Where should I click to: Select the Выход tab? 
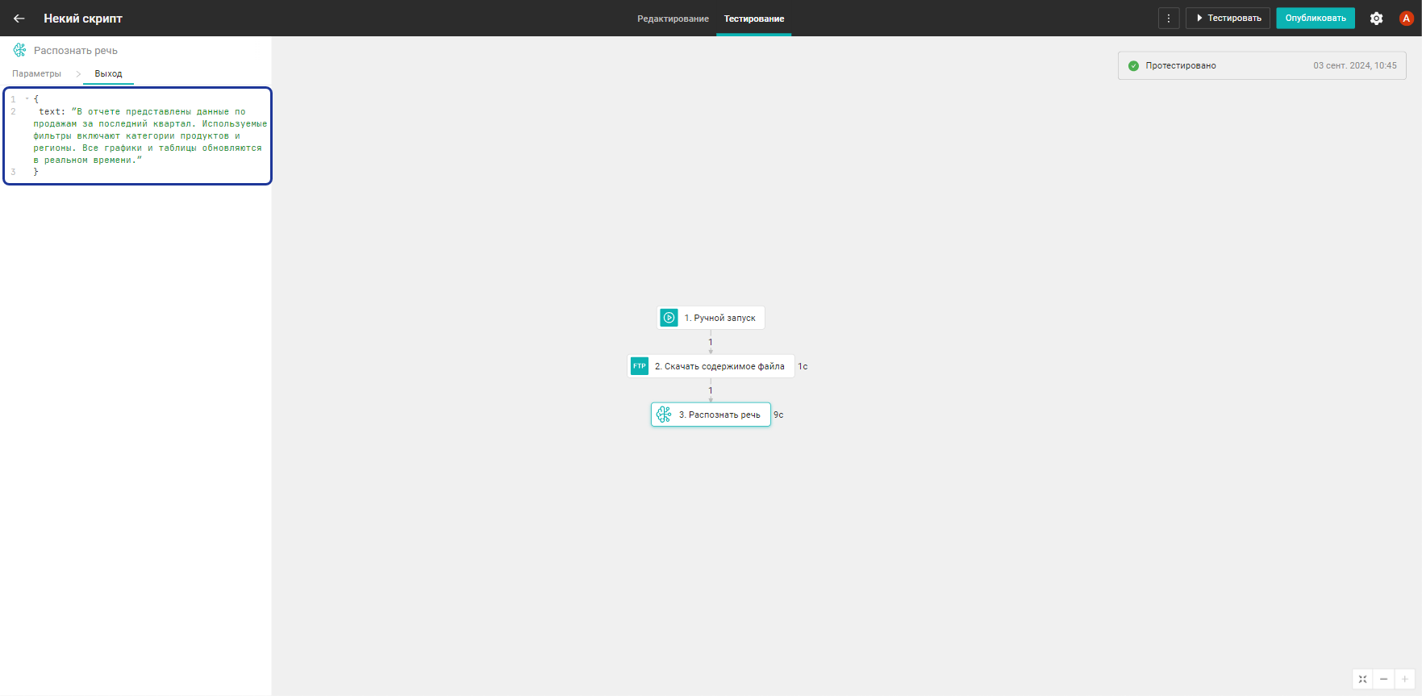point(108,73)
